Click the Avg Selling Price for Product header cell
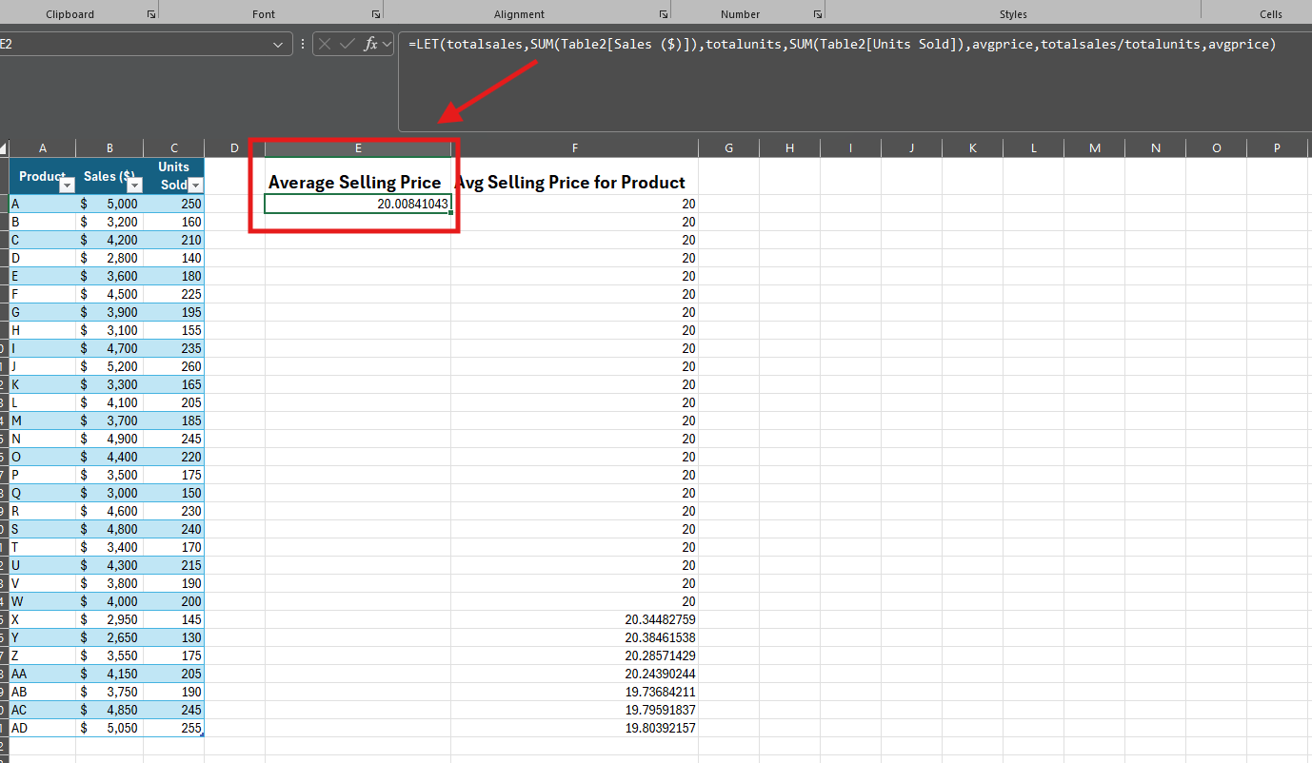This screenshot has height=763, width=1312. [574, 182]
